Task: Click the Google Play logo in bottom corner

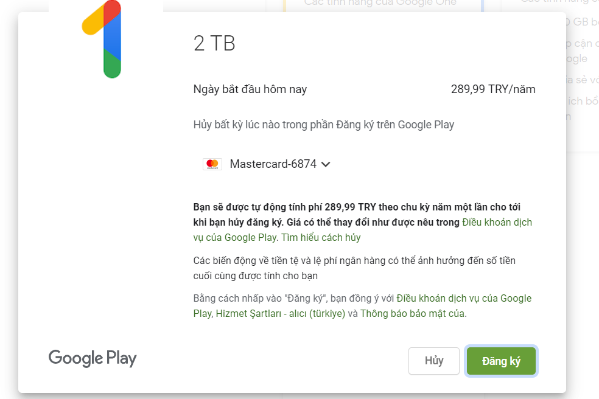Action: click(92, 358)
